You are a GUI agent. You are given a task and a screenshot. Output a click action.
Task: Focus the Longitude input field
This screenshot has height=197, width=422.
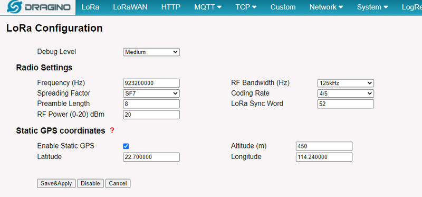point(324,157)
